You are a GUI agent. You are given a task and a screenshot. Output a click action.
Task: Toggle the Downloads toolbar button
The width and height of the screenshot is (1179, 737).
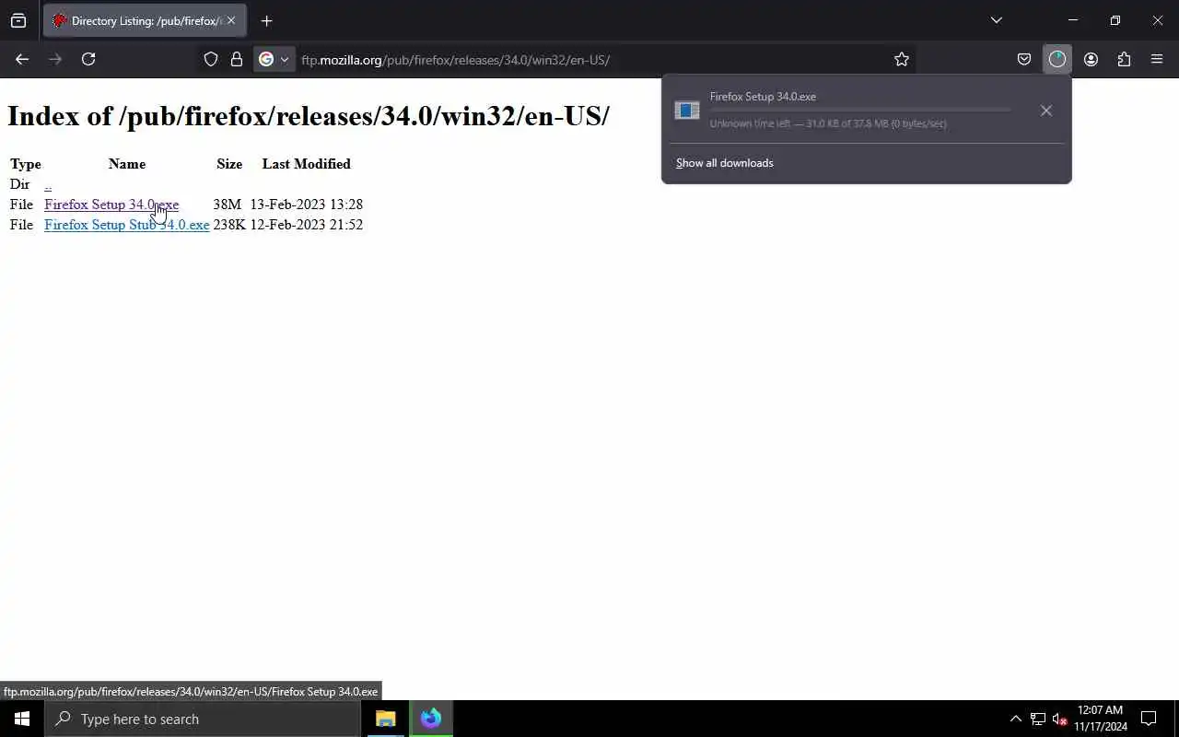point(1057,59)
